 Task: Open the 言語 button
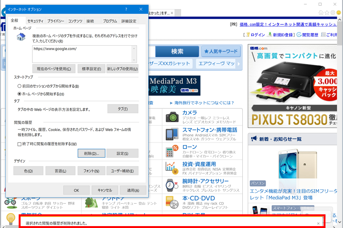click(60, 171)
